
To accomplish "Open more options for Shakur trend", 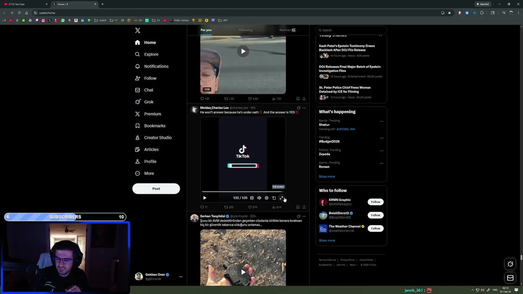I will pos(382,121).
